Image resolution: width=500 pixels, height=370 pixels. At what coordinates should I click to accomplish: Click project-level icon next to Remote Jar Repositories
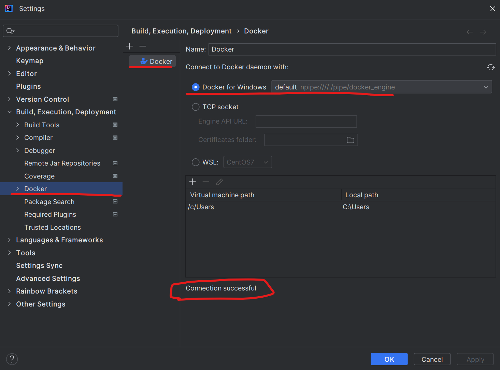point(115,163)
